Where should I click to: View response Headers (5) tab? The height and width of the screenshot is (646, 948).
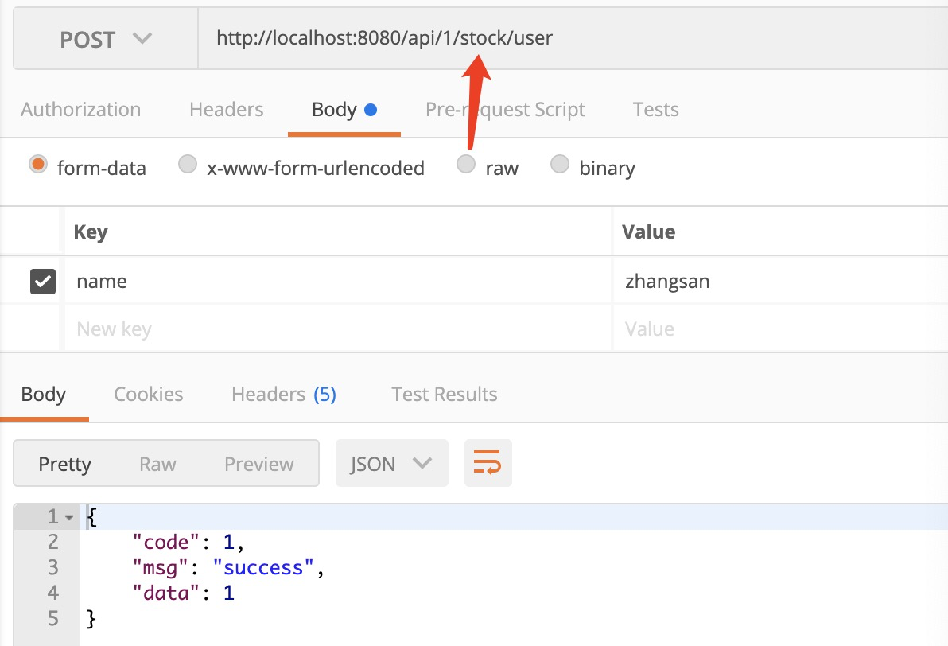point(283,395)
